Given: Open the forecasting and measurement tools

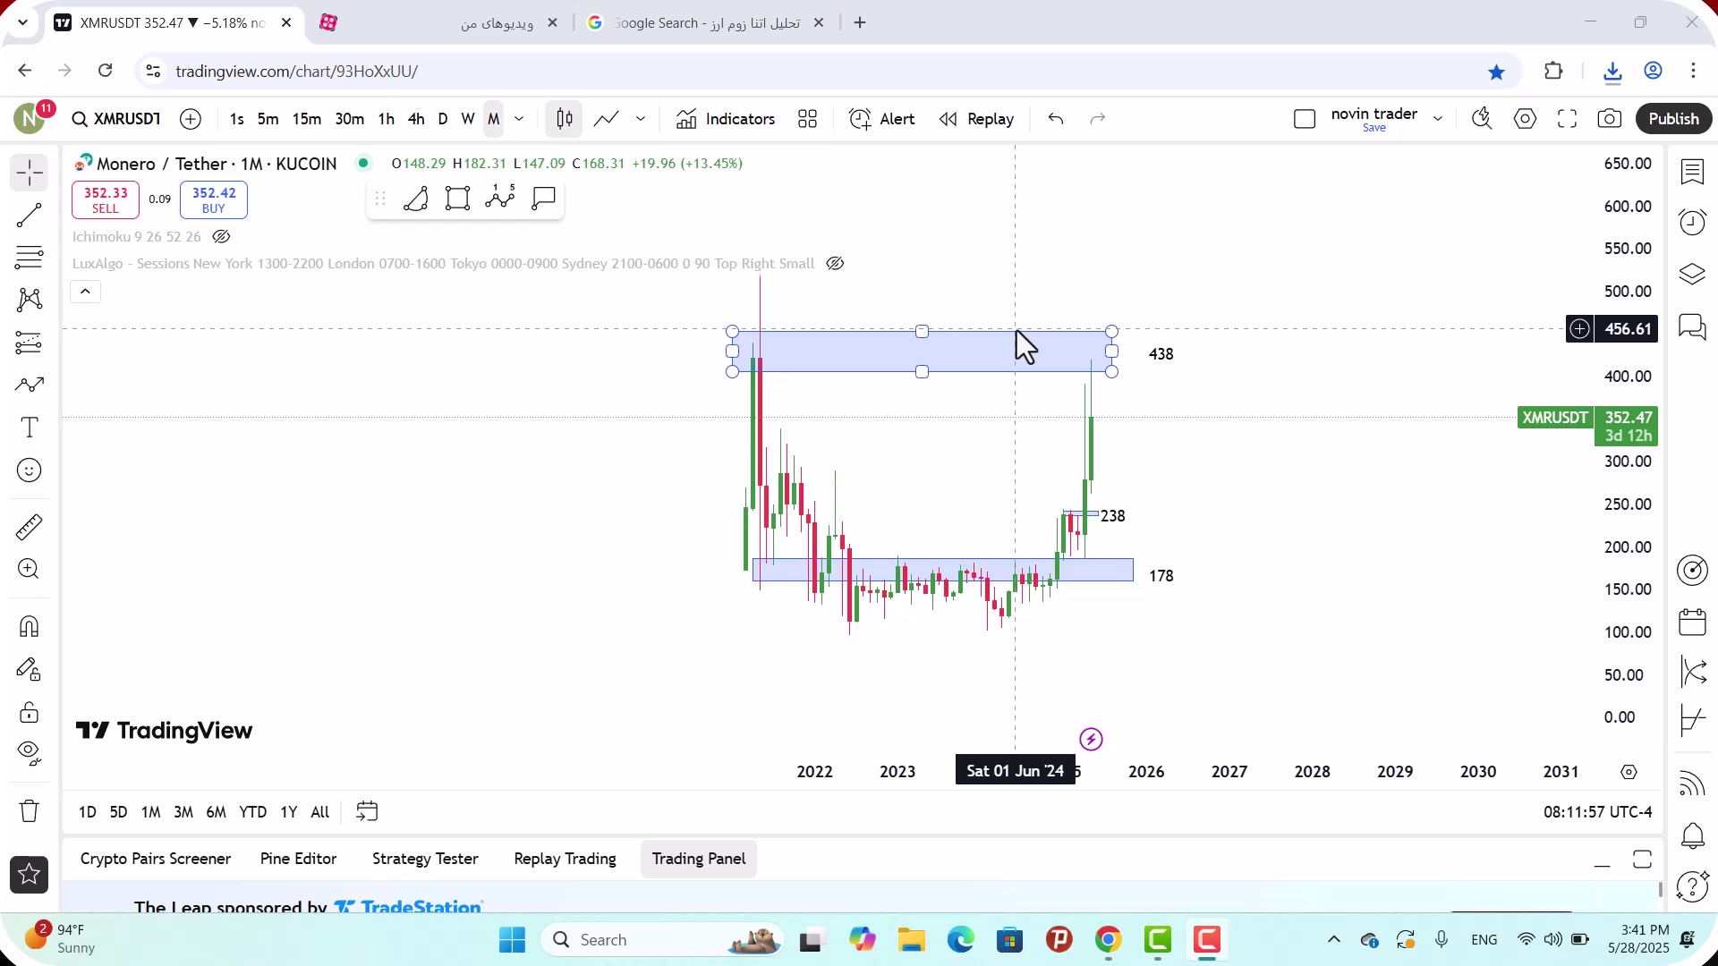Looking at the screenshot, I should [x=29, y=343].
